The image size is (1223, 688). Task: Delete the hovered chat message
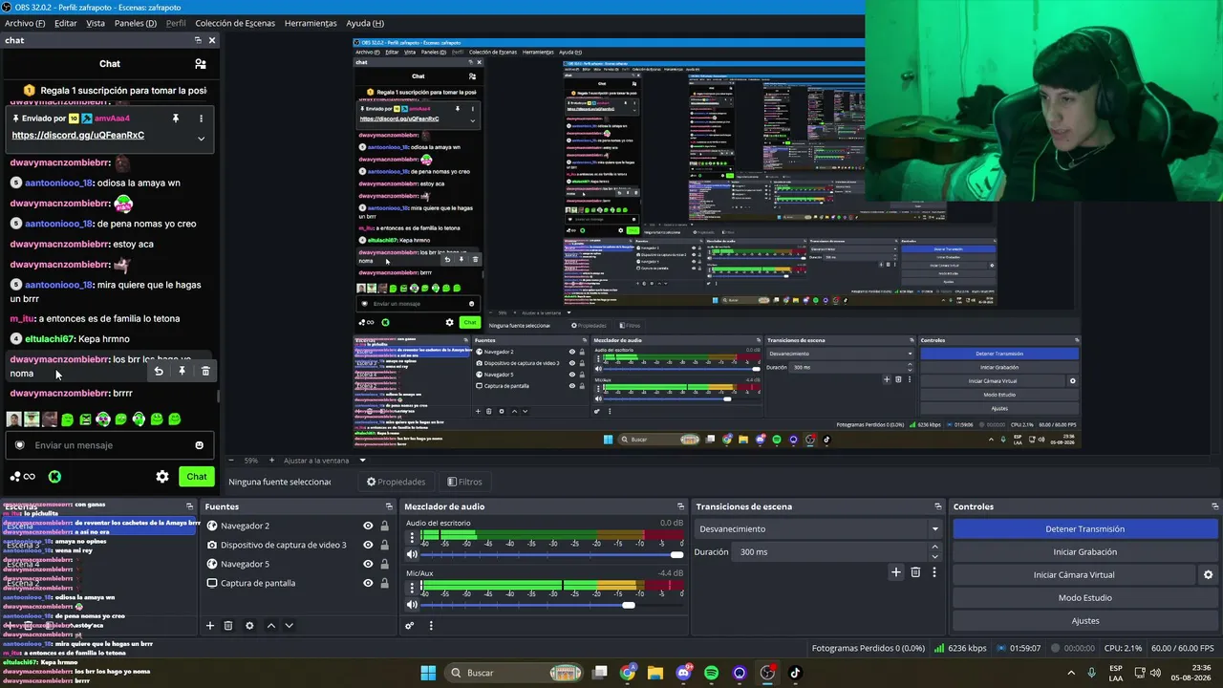pos(205,371)
